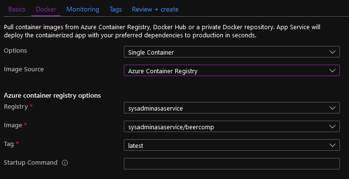Open the Image dropdown showing sysadminasaservice/beercomp
Viewport: 349px width, 179px height.
pyautogui.click(x=232, y=126)
